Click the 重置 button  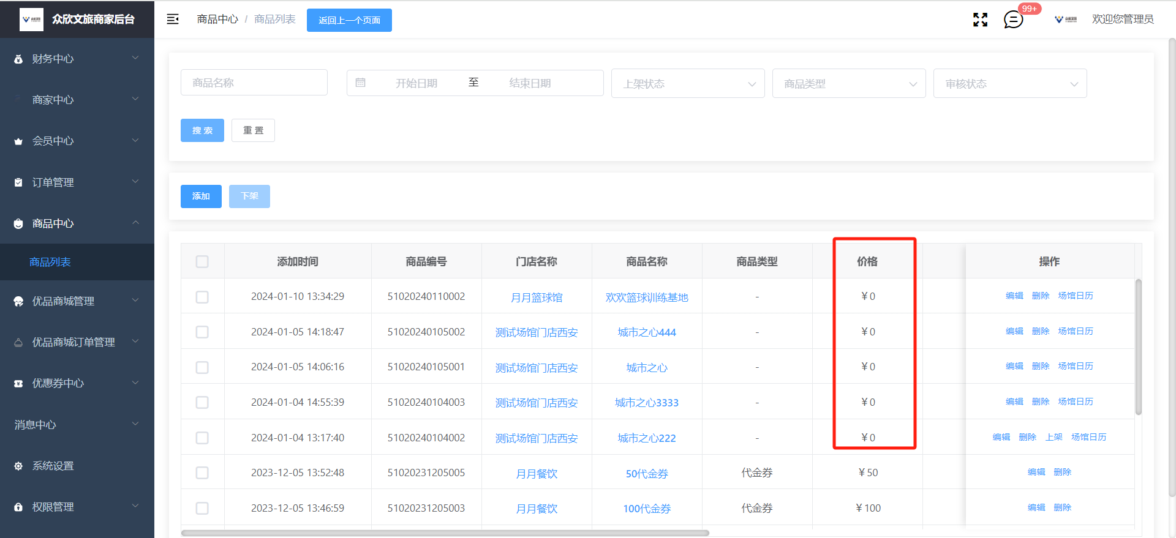point(253,130)
